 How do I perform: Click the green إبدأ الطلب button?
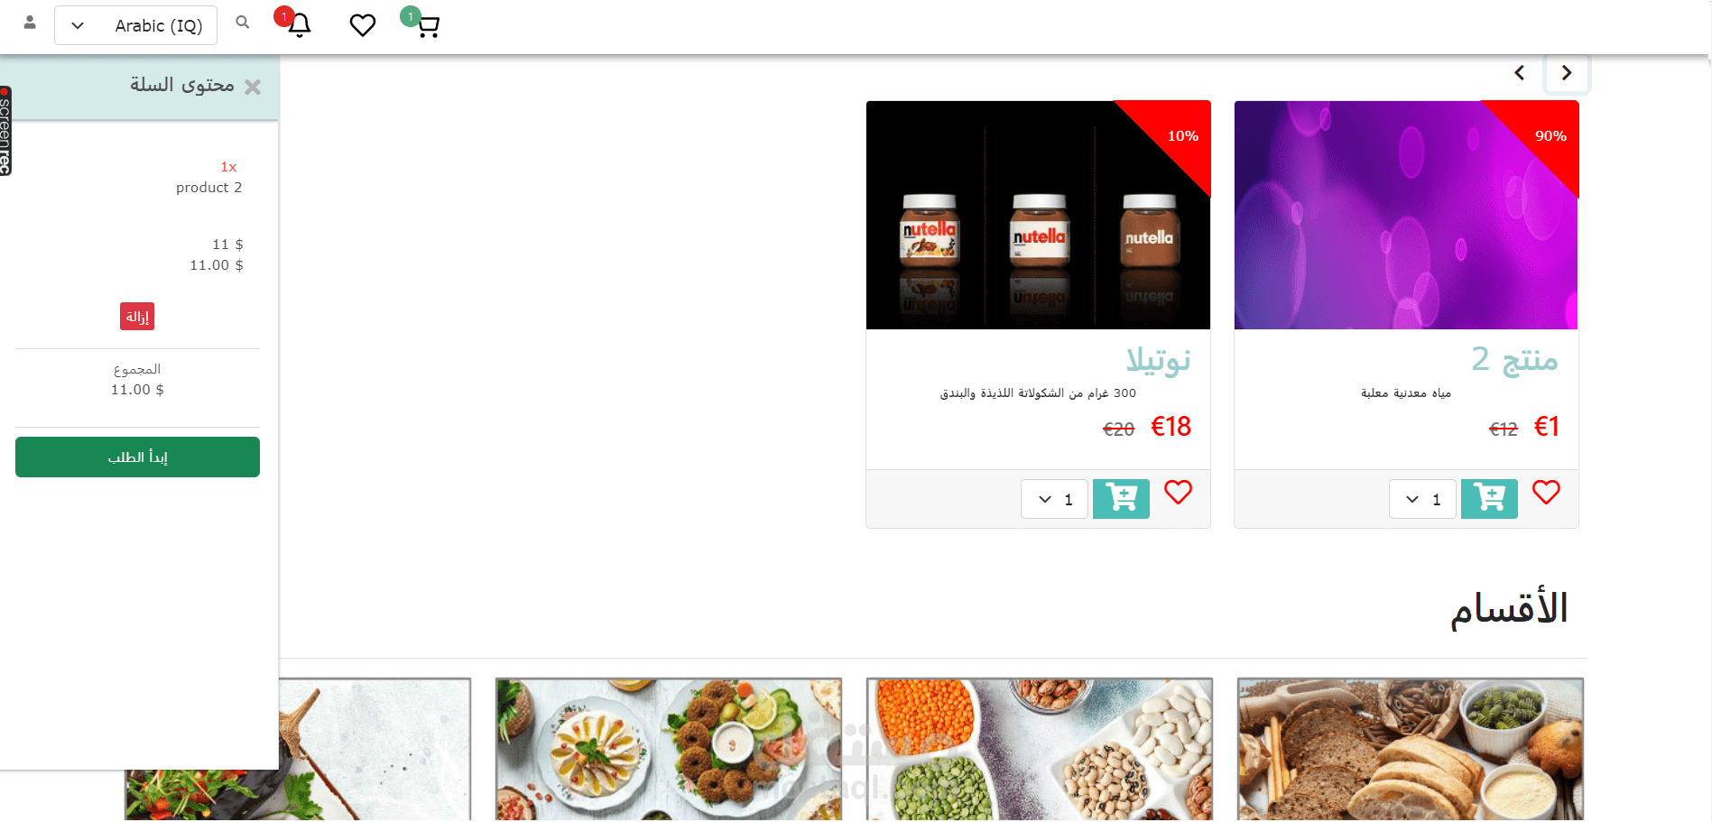point(137,457)
